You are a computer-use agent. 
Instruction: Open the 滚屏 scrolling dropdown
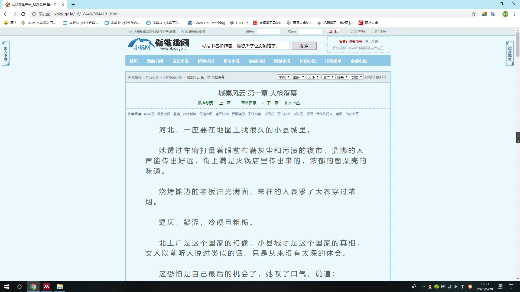point(328,77)
